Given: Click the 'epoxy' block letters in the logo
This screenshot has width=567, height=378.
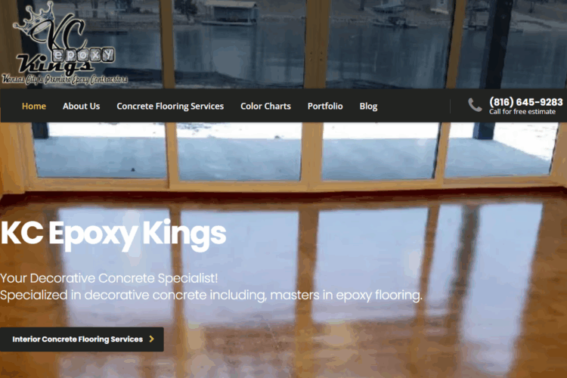Looking at the screenshot, I should point(83,55).
